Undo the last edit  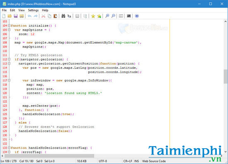point(30,16)
